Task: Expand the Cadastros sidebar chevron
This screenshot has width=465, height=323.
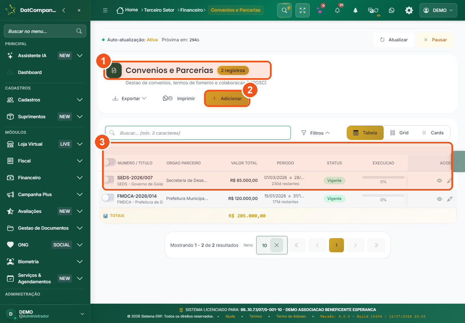Action: 80,100
